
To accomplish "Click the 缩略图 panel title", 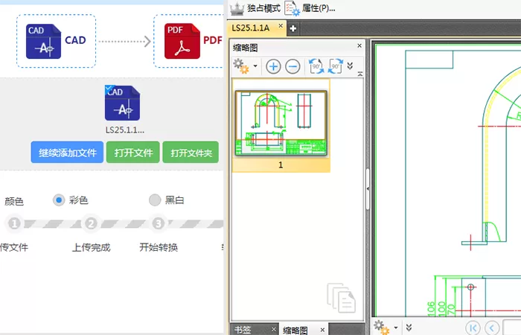I will pyautogui.click(x=245, y=48).
